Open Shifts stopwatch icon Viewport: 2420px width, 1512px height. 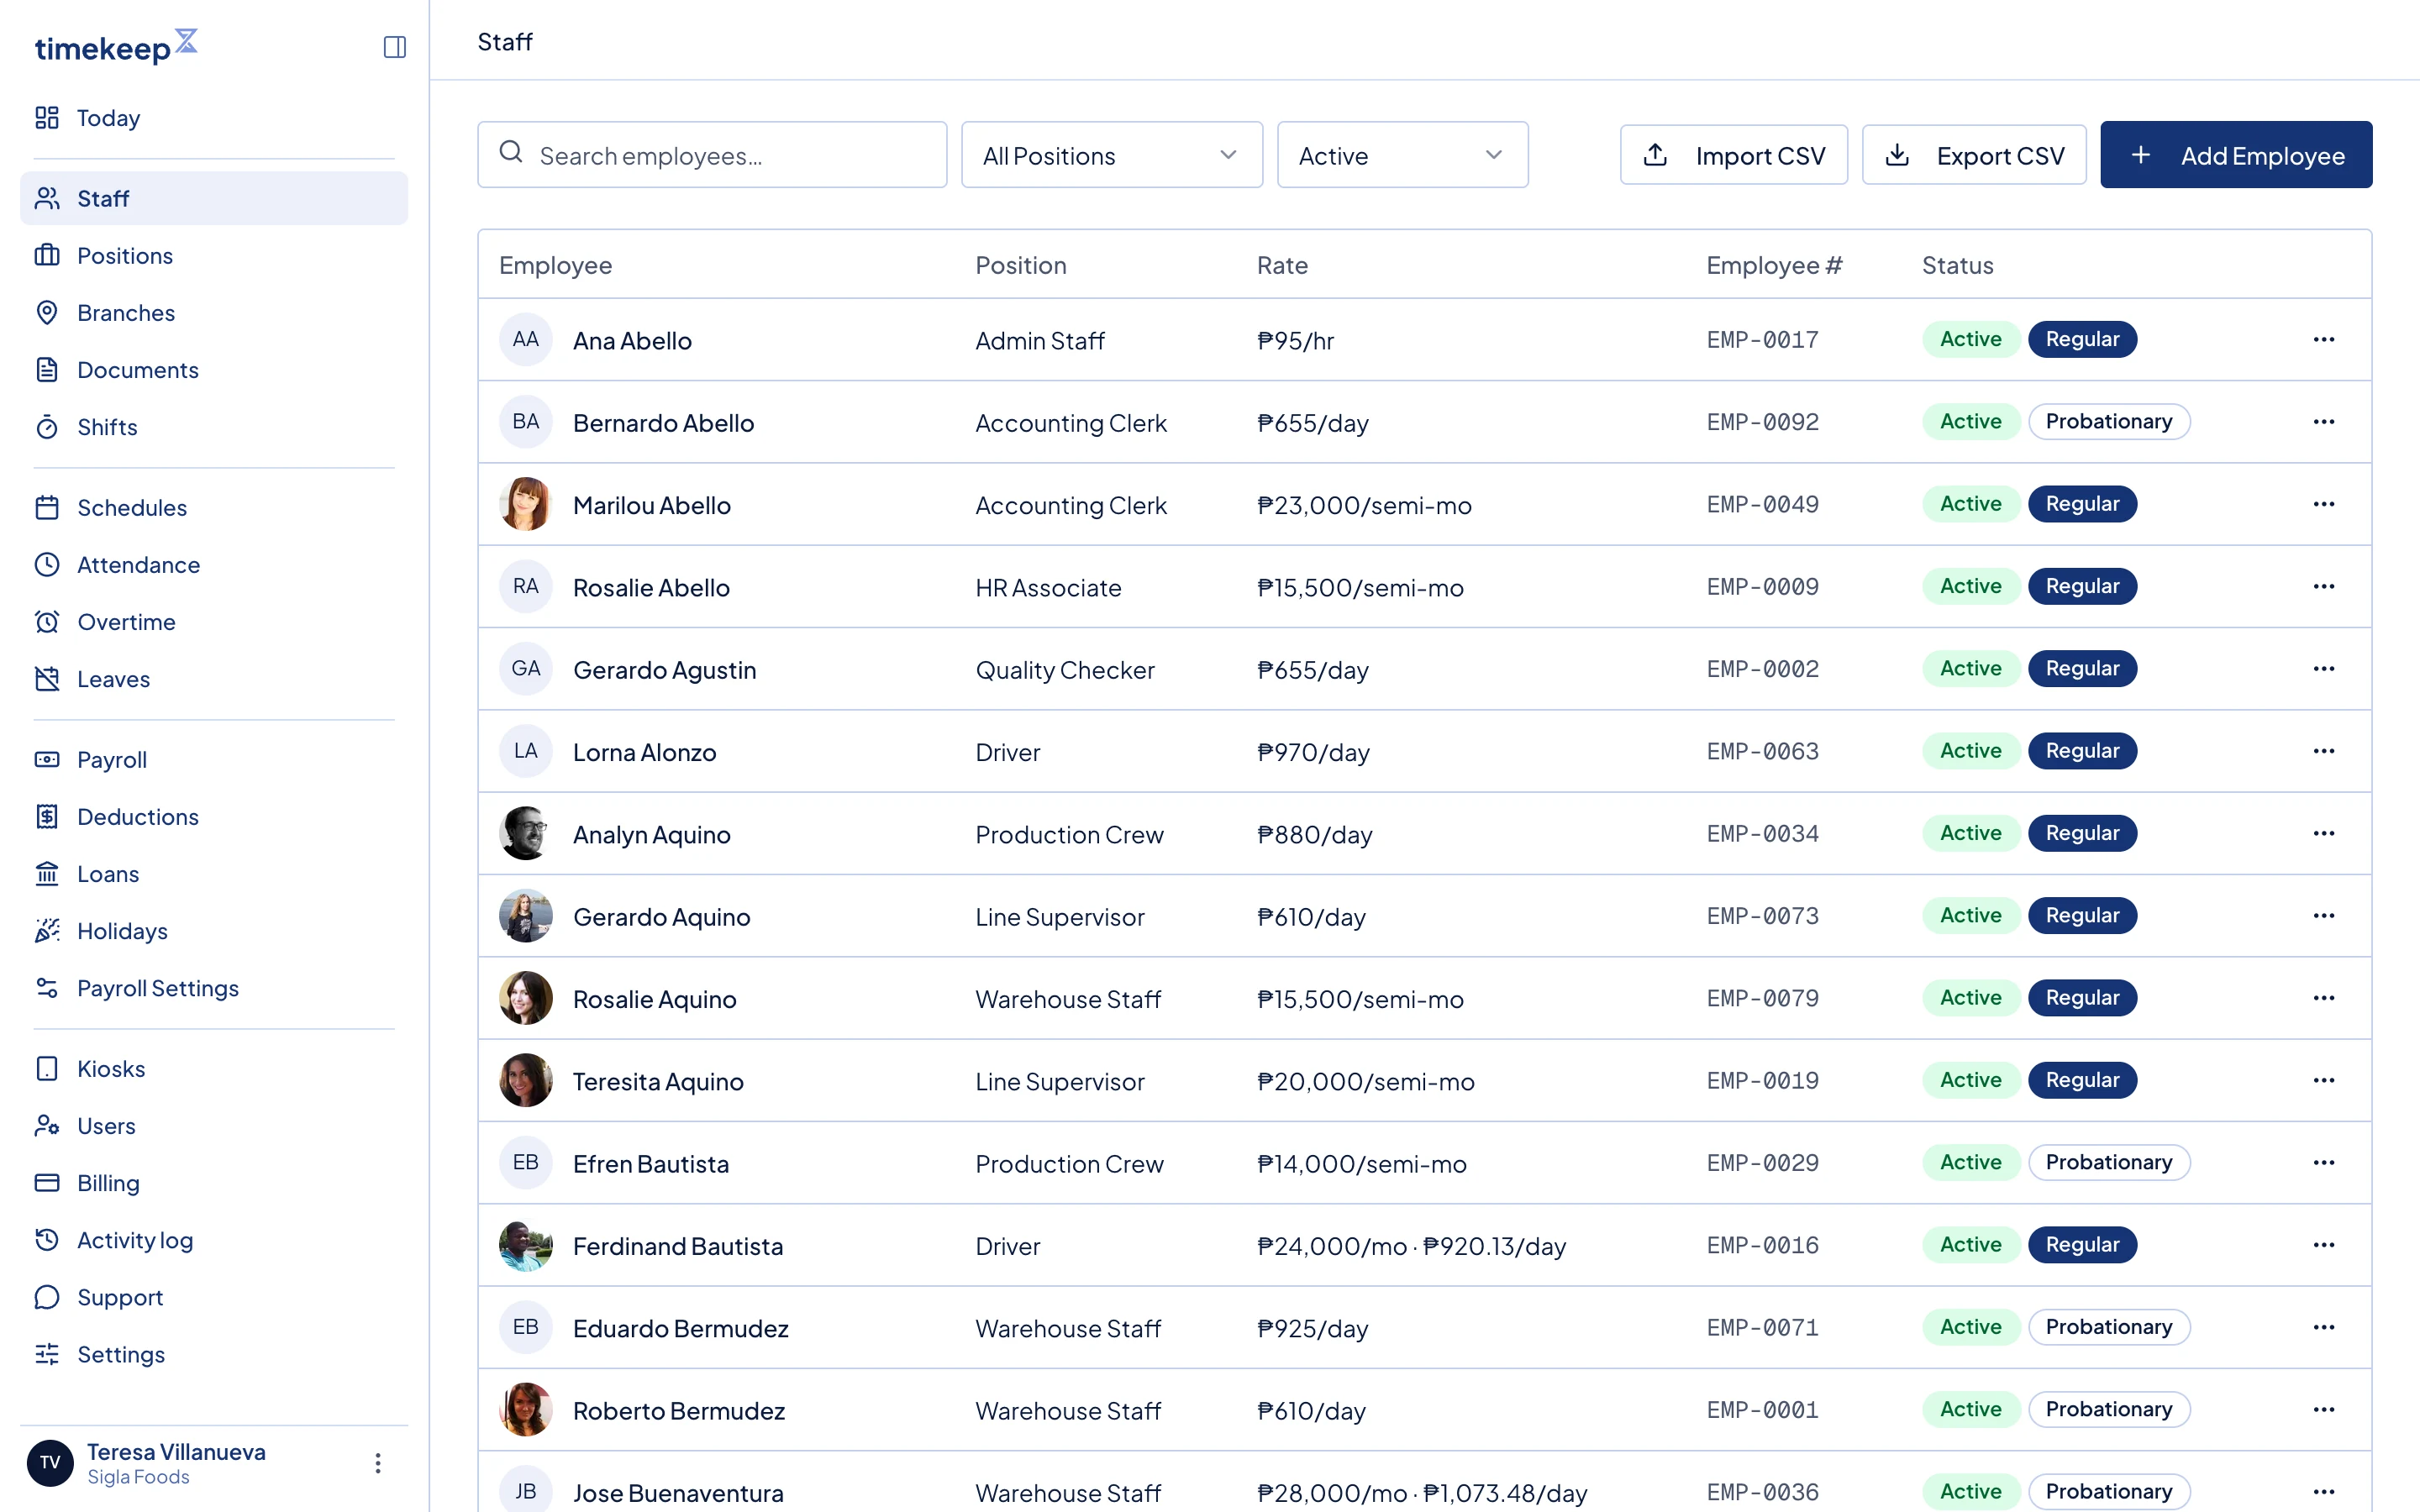click(47, 427)
